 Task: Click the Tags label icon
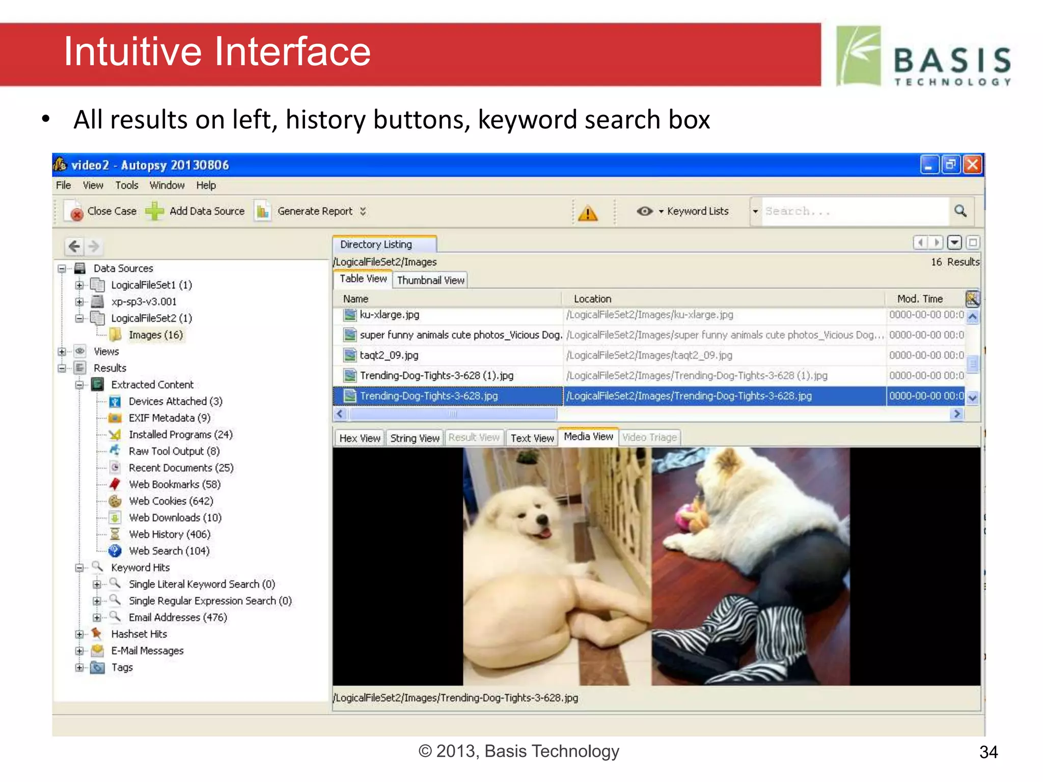97,667
